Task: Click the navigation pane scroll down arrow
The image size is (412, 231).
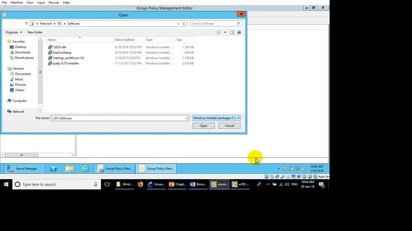Action: [x=40, y=110]
